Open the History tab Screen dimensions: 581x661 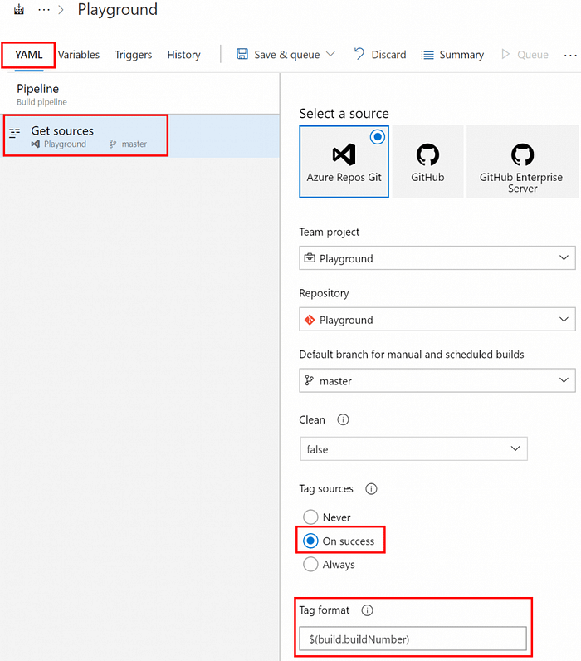(x=183, y=55)
